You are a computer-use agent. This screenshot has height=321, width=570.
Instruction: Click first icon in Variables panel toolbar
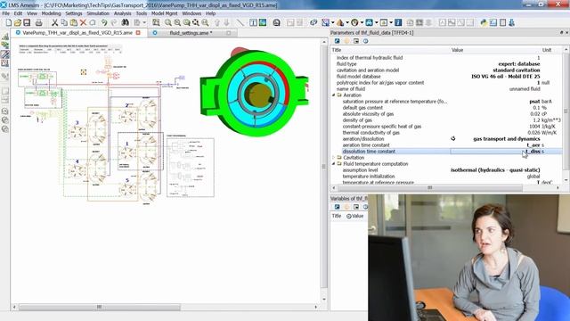337,207
